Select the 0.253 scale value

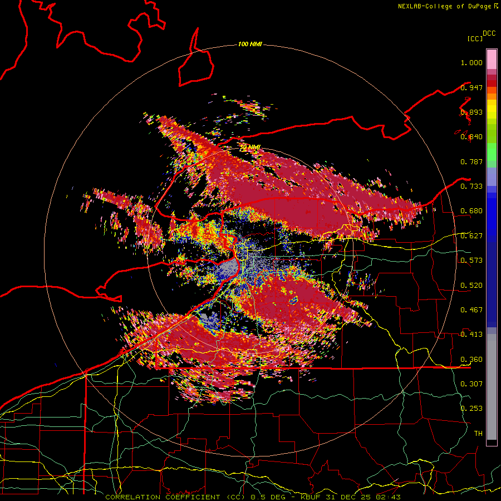pos(471,409)
